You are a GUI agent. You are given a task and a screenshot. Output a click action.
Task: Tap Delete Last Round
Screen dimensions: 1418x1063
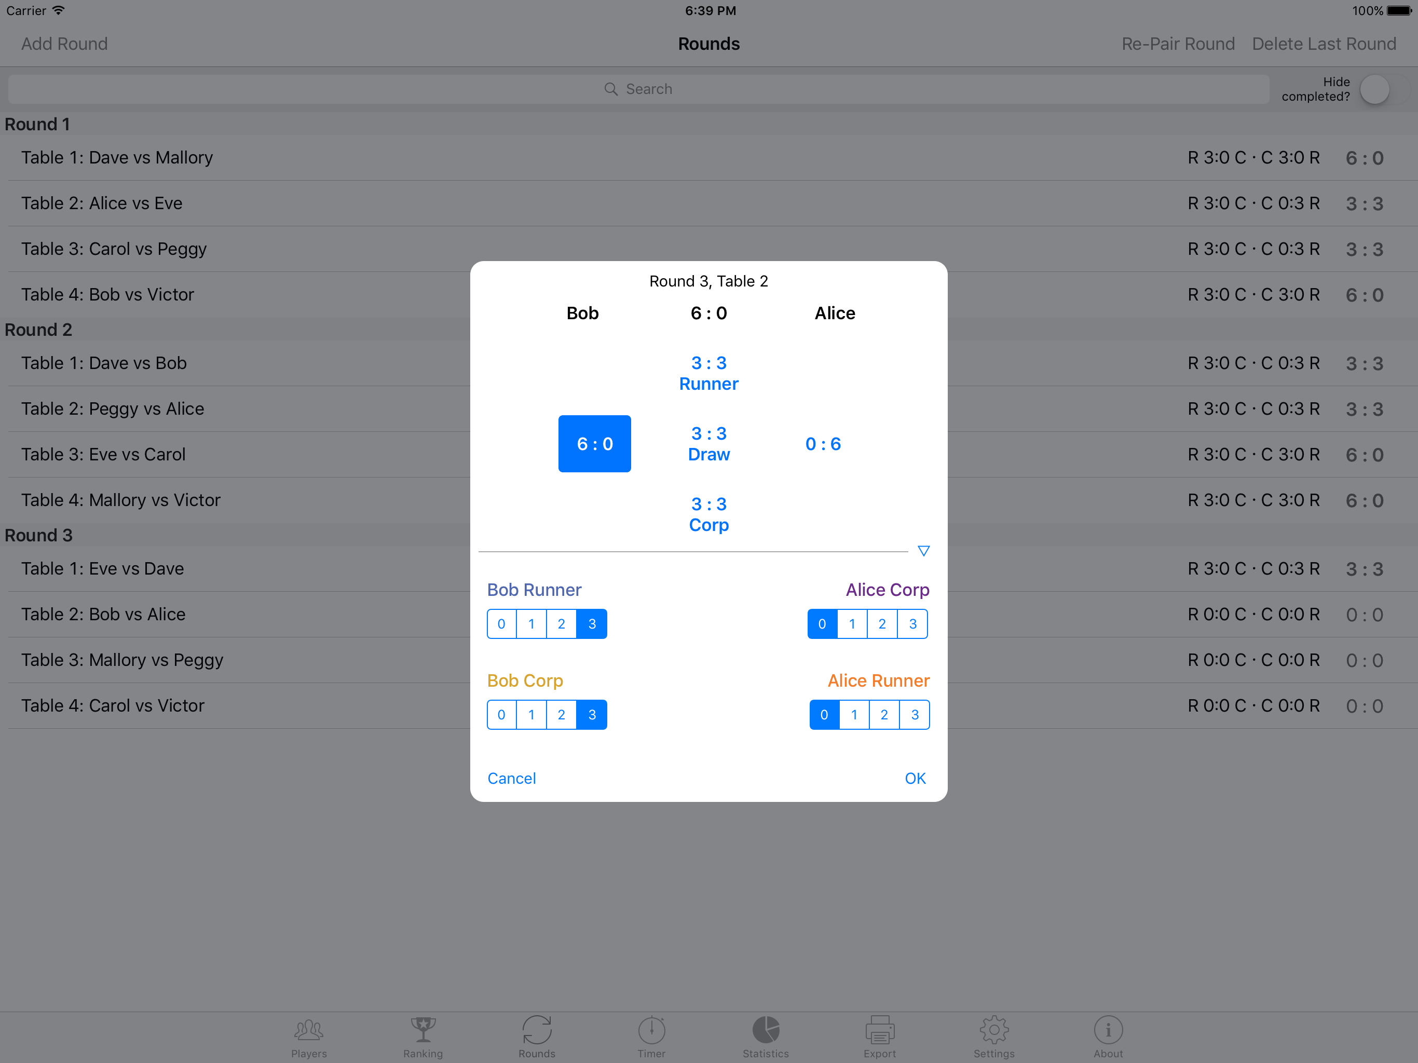coord(1324,44)
